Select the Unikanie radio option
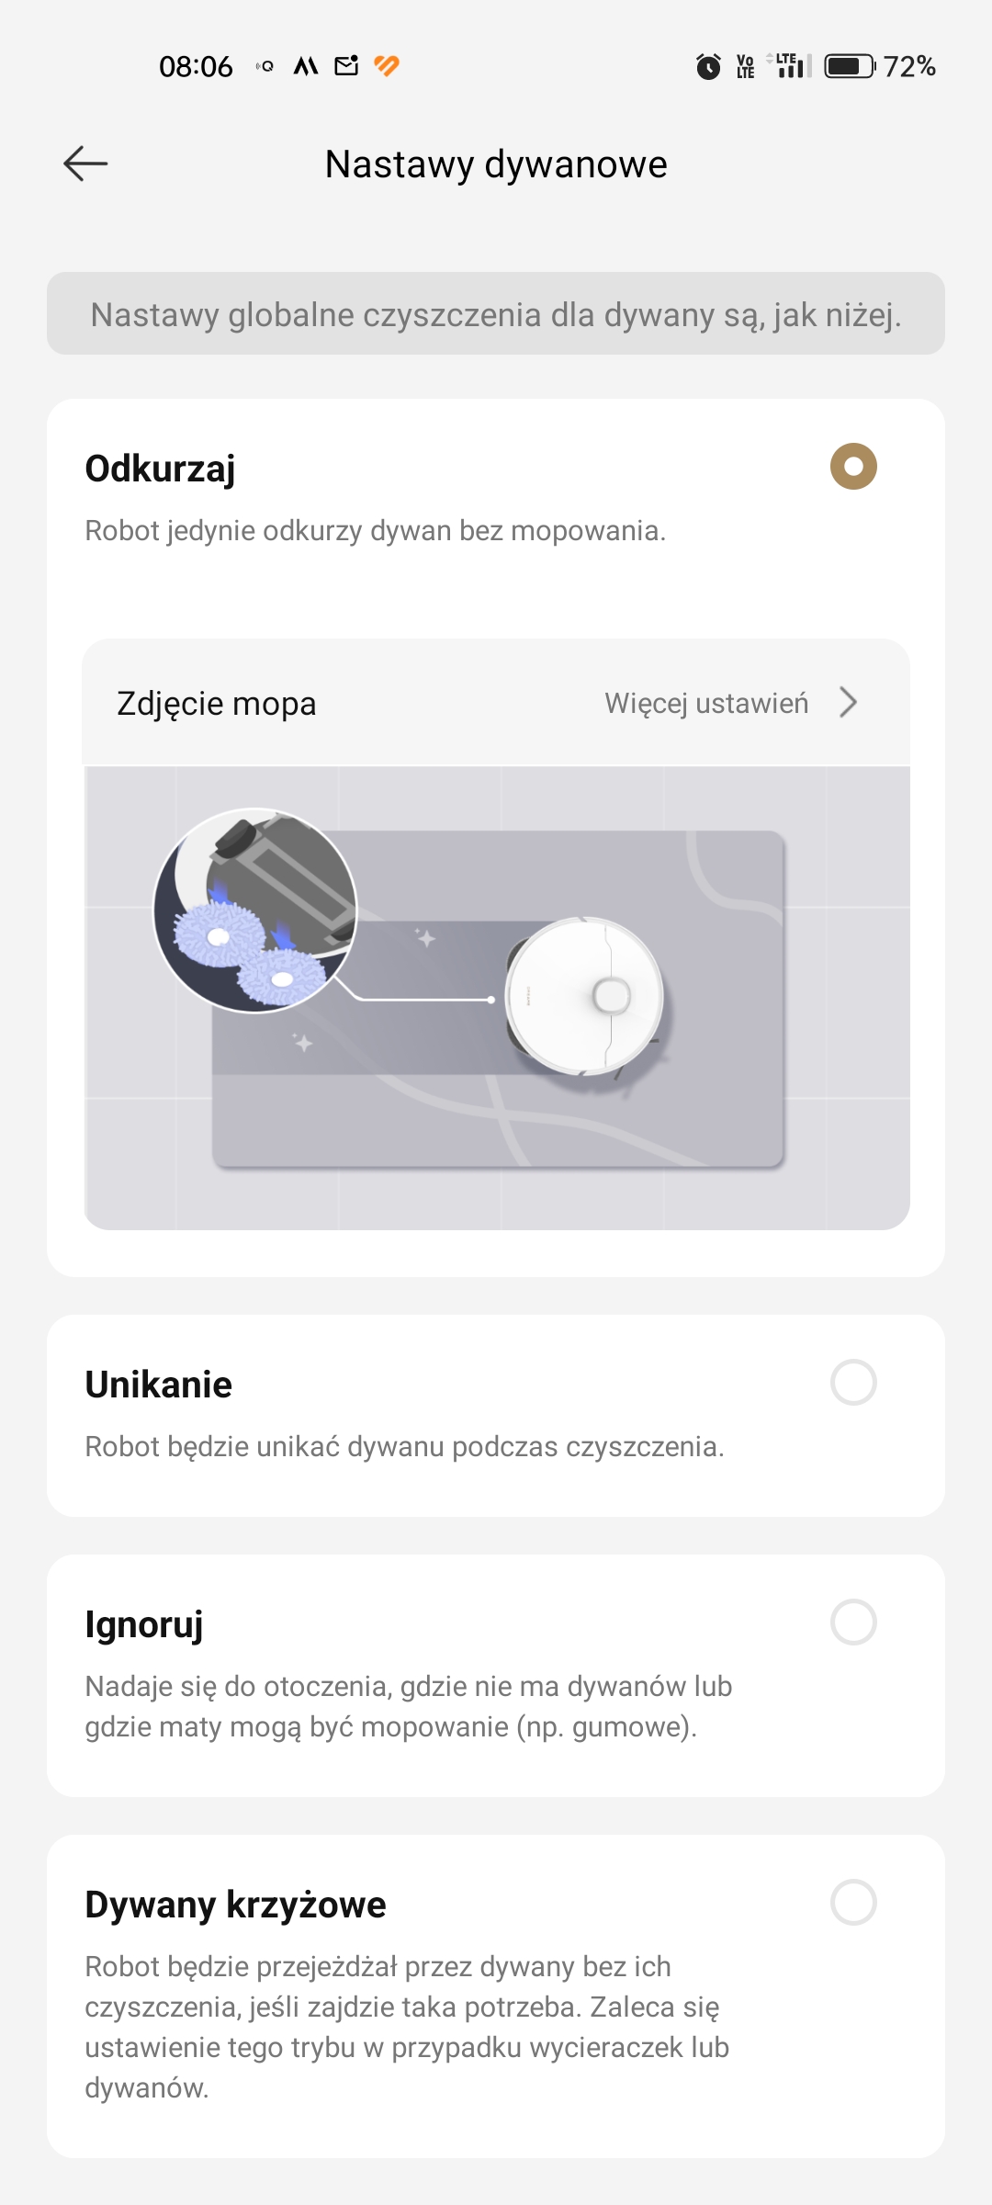Viewport: 992px width, 2205px height. coord(853,1382)
